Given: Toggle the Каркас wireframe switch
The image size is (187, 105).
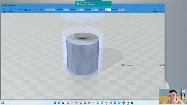Looking at the screenshot, I should point(27,10).
